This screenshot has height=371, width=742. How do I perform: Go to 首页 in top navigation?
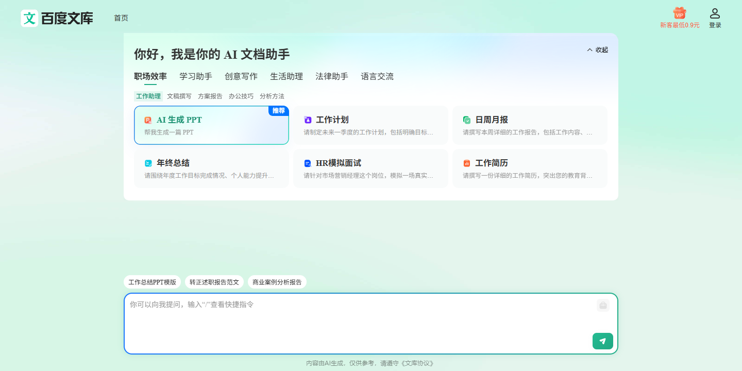(x=121, y=18)
